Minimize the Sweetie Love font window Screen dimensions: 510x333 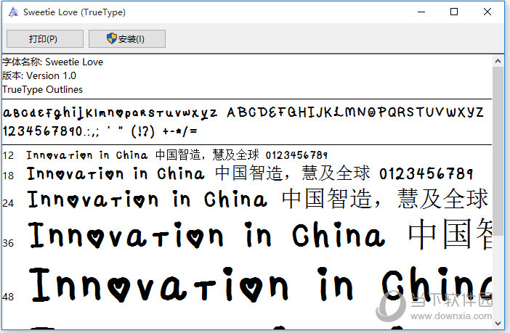pos(421,12)
